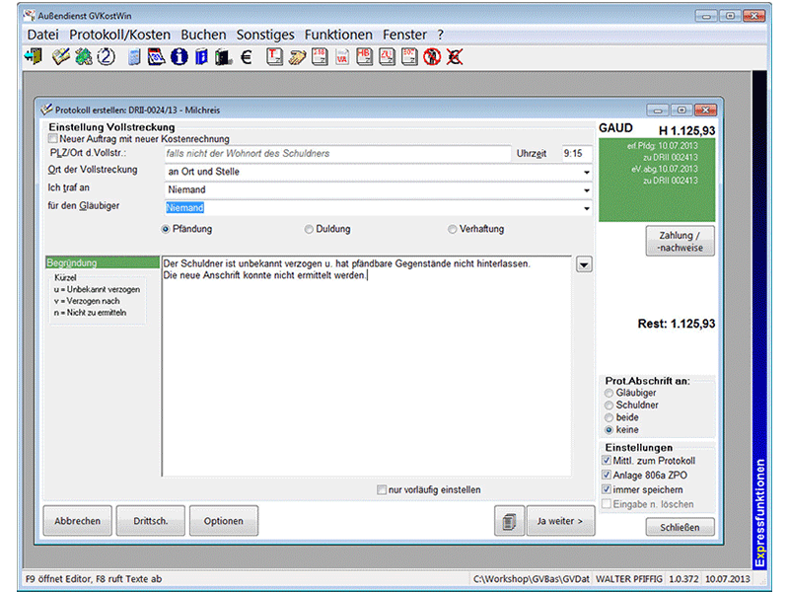Screen dimensions: 789x592
Task: Open the Protokoll/Kosten menu
Action: tap(119, 35)
